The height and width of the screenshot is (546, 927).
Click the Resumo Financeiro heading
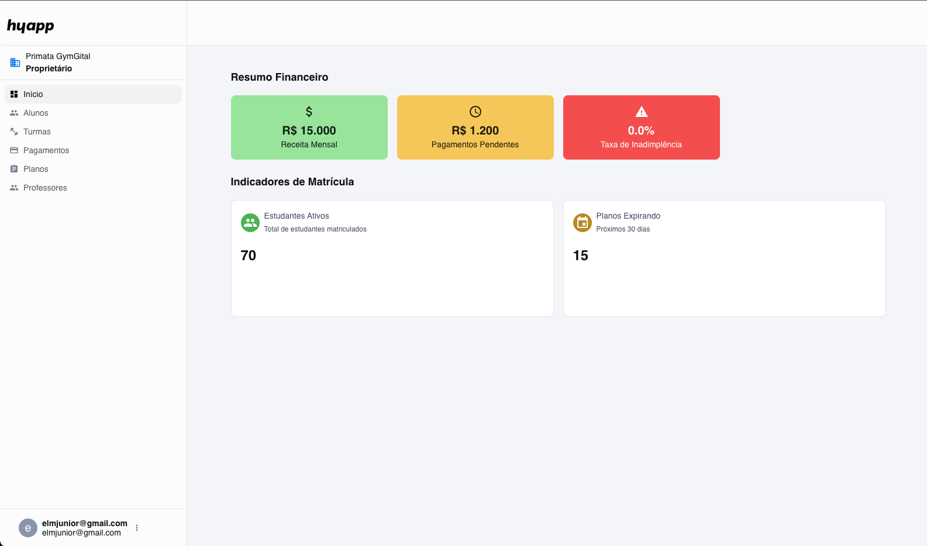pyautogui.click(x=280, y=77)
